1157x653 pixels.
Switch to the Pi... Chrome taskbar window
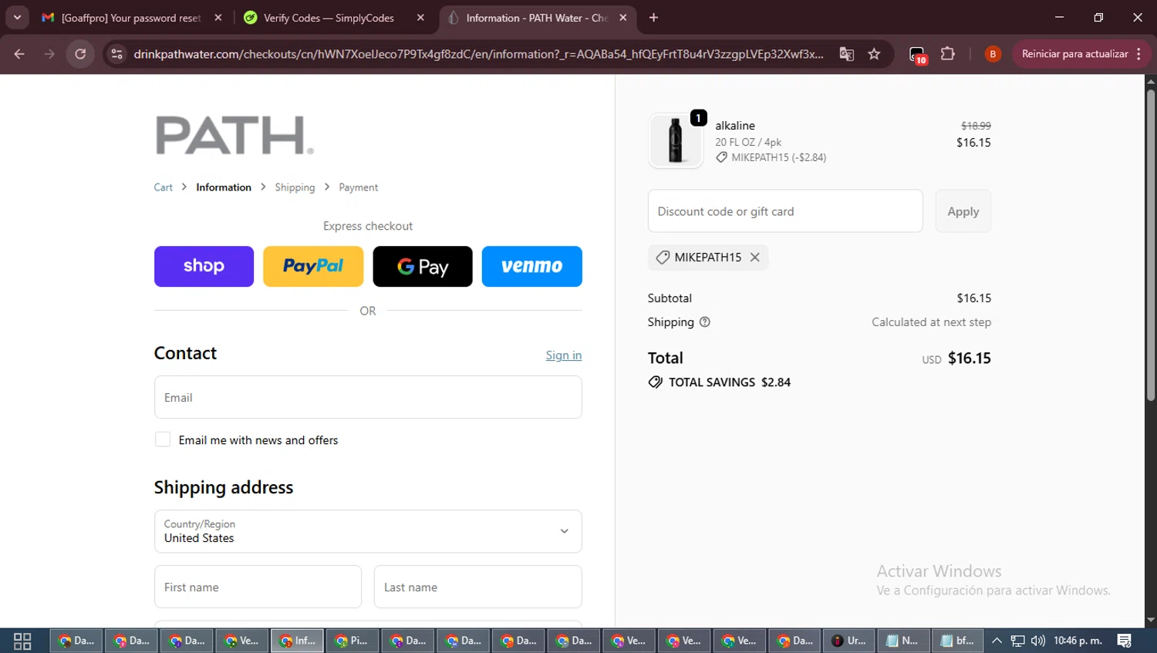pyautogui.click(x=352, y=641)
